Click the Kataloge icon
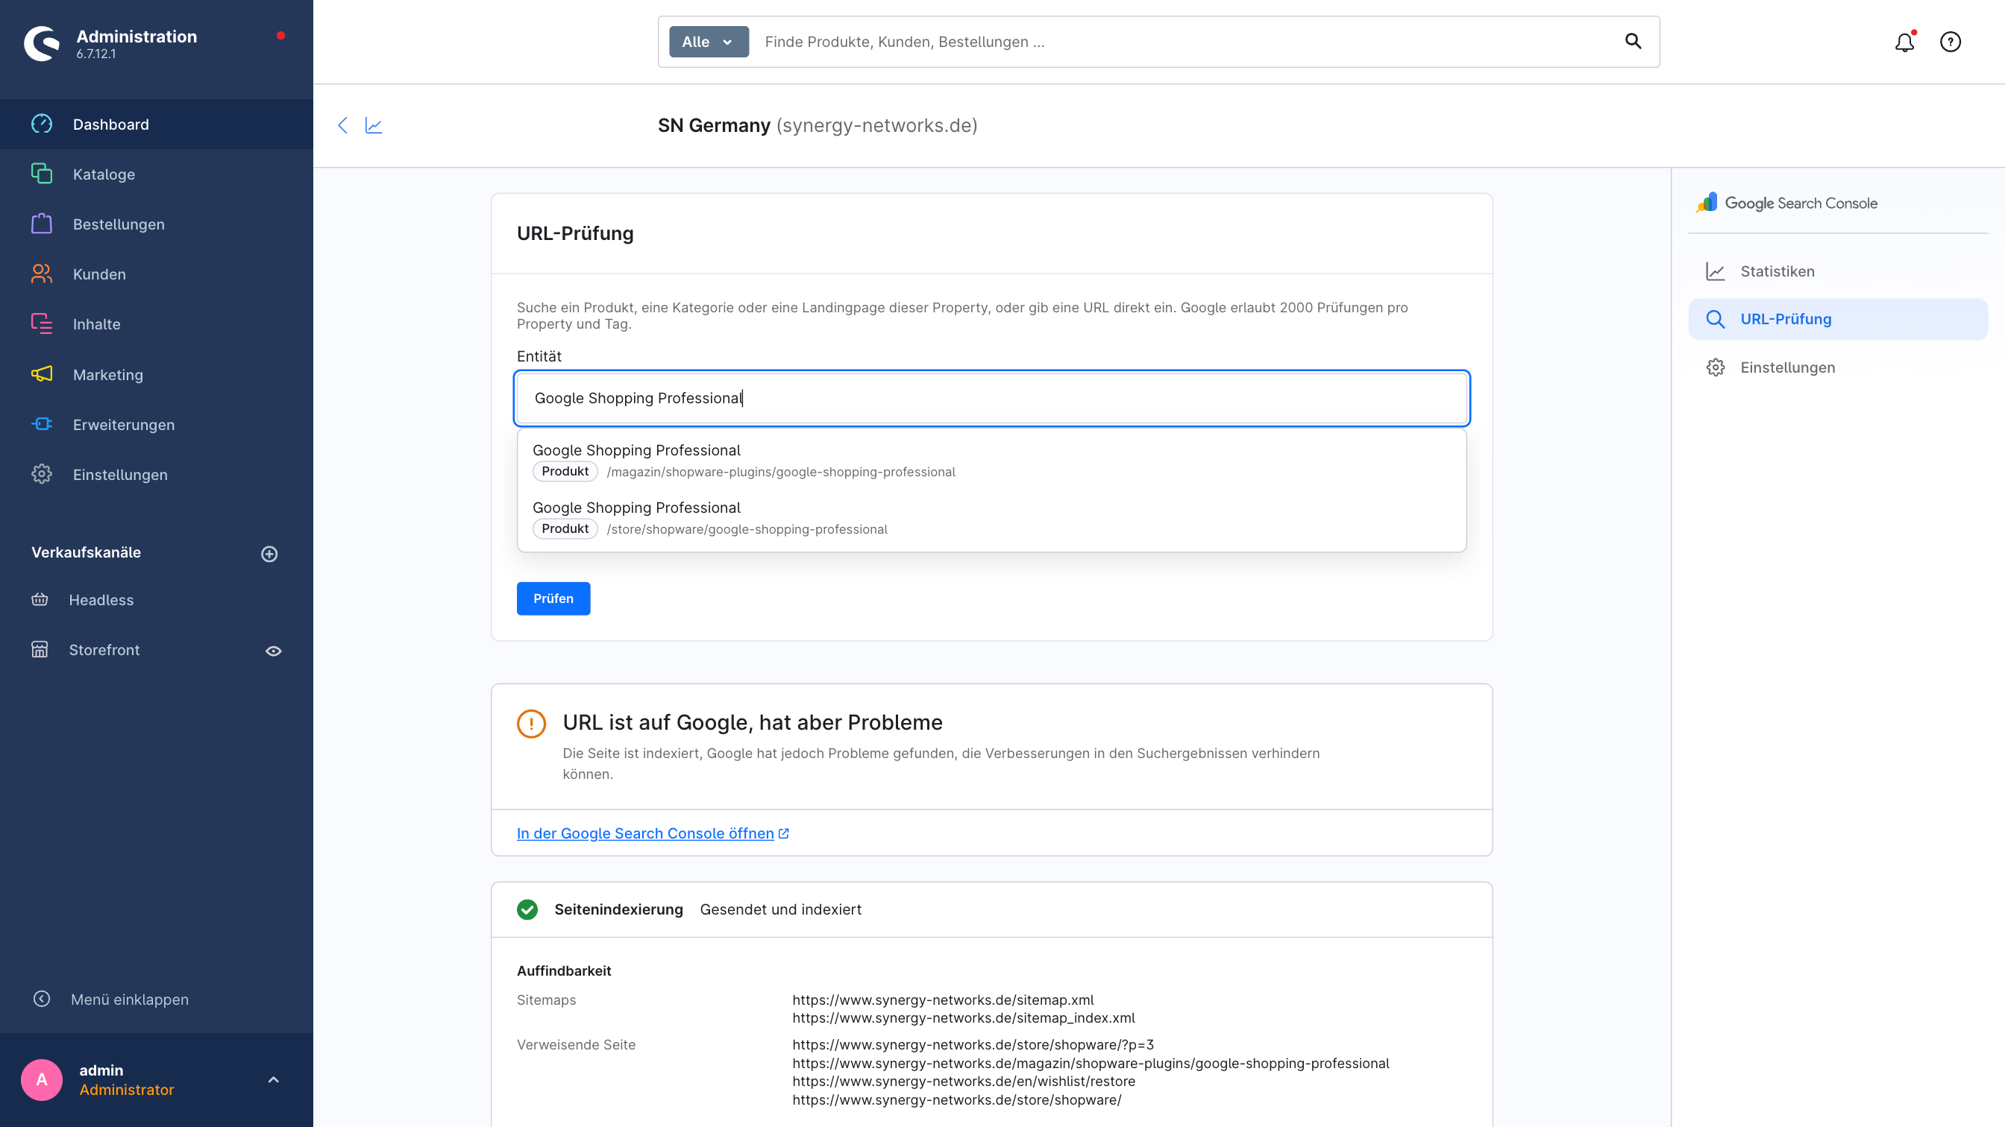 [42, 174]
